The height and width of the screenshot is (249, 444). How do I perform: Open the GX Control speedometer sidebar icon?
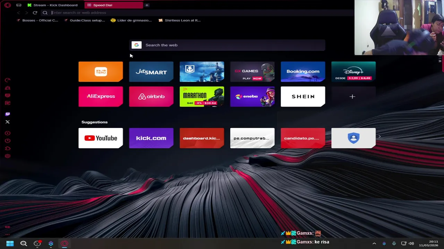click(7, 80)
